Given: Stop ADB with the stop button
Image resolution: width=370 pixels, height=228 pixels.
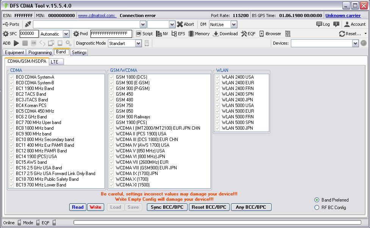Looking at the screenshot, I should pyautogui.click(x=25, y=43).
